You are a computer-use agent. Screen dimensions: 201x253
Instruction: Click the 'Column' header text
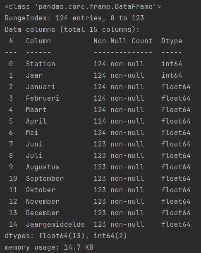click(39, 41)
